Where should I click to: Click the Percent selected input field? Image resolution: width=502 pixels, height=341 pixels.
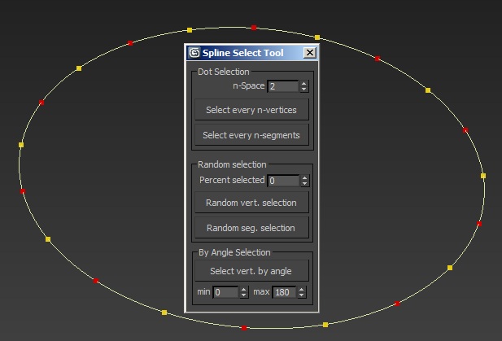click(284, 181)
